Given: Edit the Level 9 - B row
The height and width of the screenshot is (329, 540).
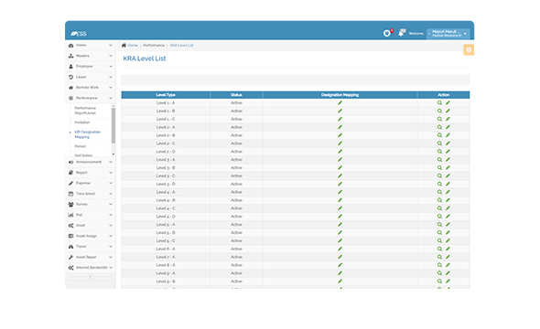Looking at the screenshot, I should (448, 281).
